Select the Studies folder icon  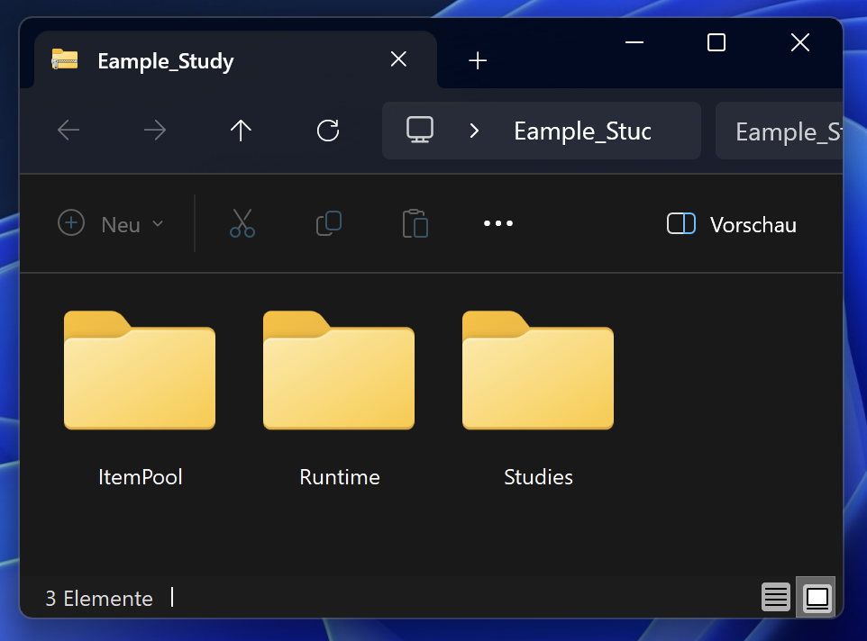[x=538, y=370]
